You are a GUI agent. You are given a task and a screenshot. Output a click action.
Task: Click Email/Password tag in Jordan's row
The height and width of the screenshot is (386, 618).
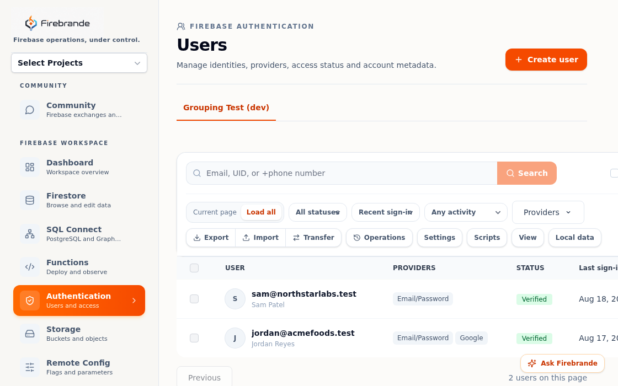click(x=423, y=338)
